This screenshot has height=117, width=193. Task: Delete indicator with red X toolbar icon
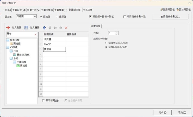point(66,28)
